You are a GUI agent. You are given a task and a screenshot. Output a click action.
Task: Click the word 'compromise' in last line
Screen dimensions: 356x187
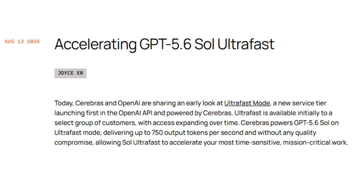click(x=74, y=142)
